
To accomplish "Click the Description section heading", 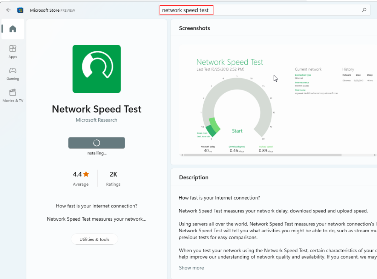I will (194, 177).
